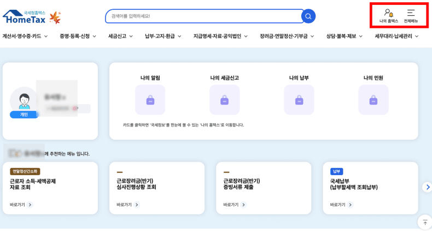Open the 지급명세·자료·공익법인 menu
Image resolution: width=432 pixels, height=233 pixels.
[217, 36]
